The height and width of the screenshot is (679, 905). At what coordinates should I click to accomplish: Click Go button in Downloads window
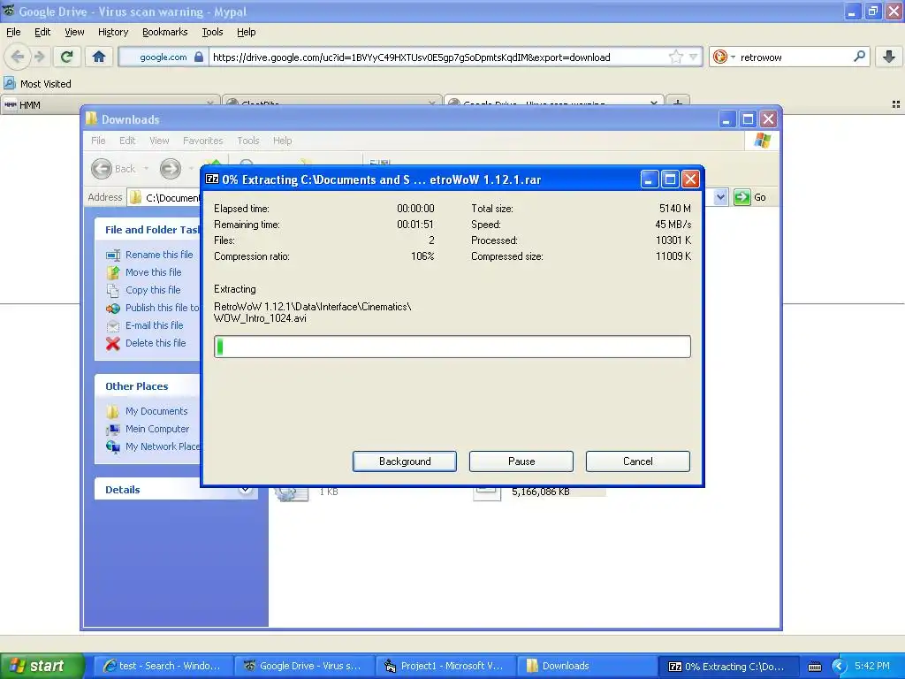pos(750,197)
